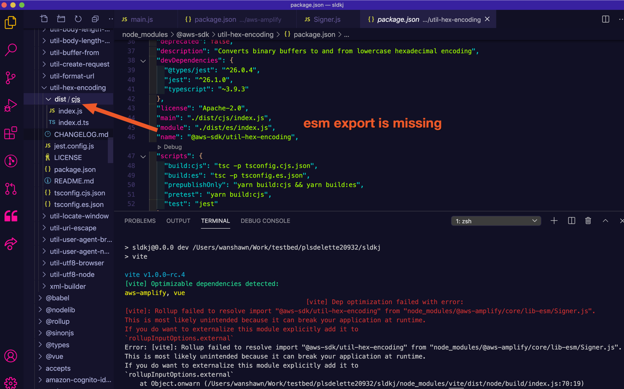Expand the @babel folder
Image resolution: width=624 pixels, height=389 pixels.
point(69,298)
